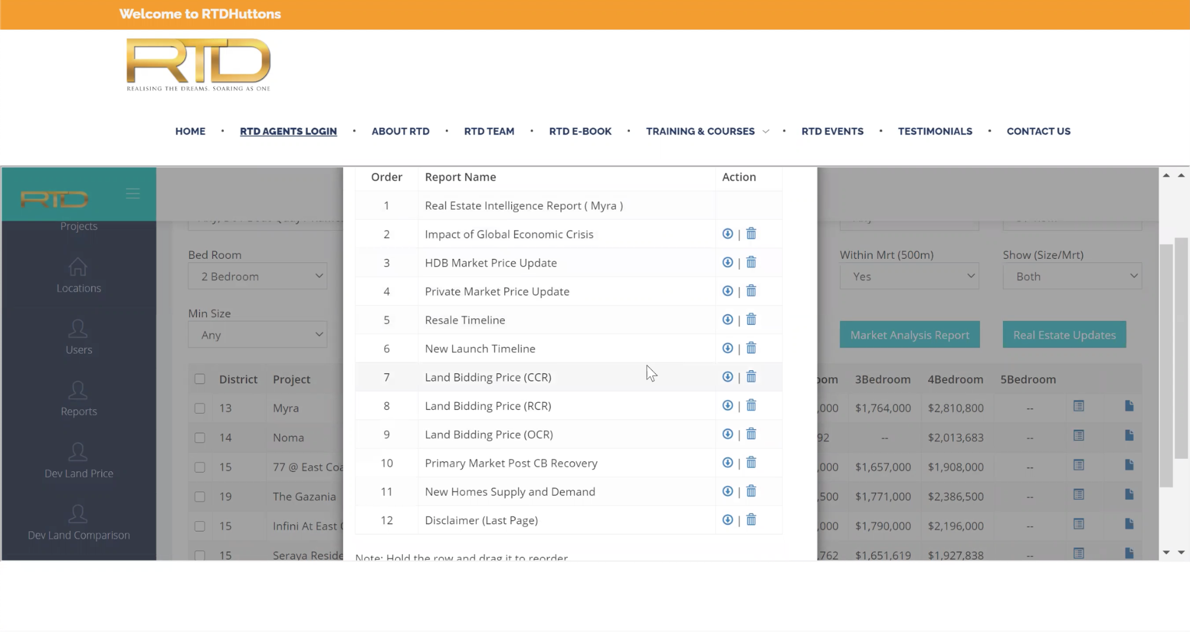This screenshot has height=632, width=1190.
Task: Delete the Disclaimer (Last Page) report
Action: (x=751, y=520)
